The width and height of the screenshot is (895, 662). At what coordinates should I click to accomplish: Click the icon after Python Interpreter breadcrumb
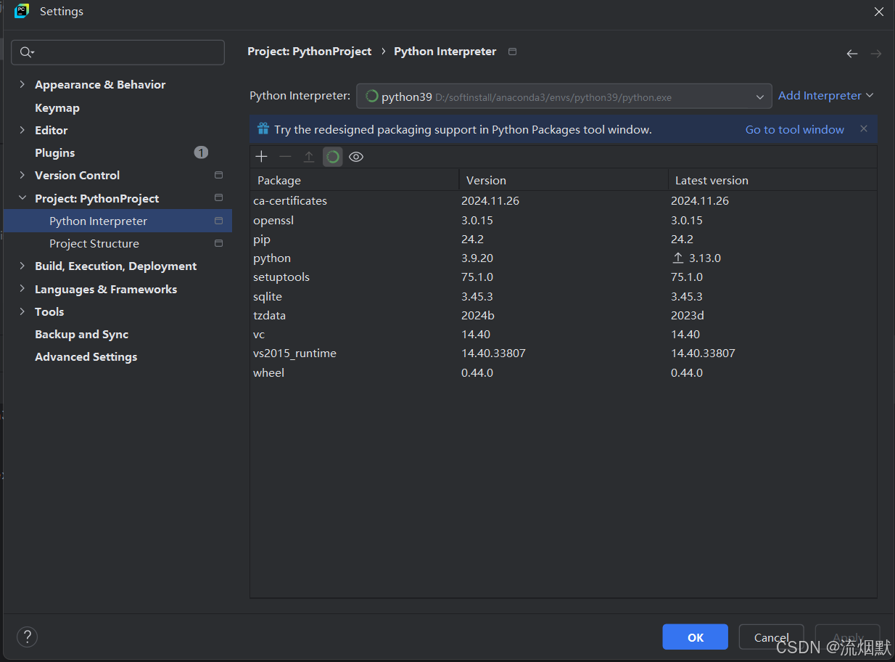(x=513, y=52)
